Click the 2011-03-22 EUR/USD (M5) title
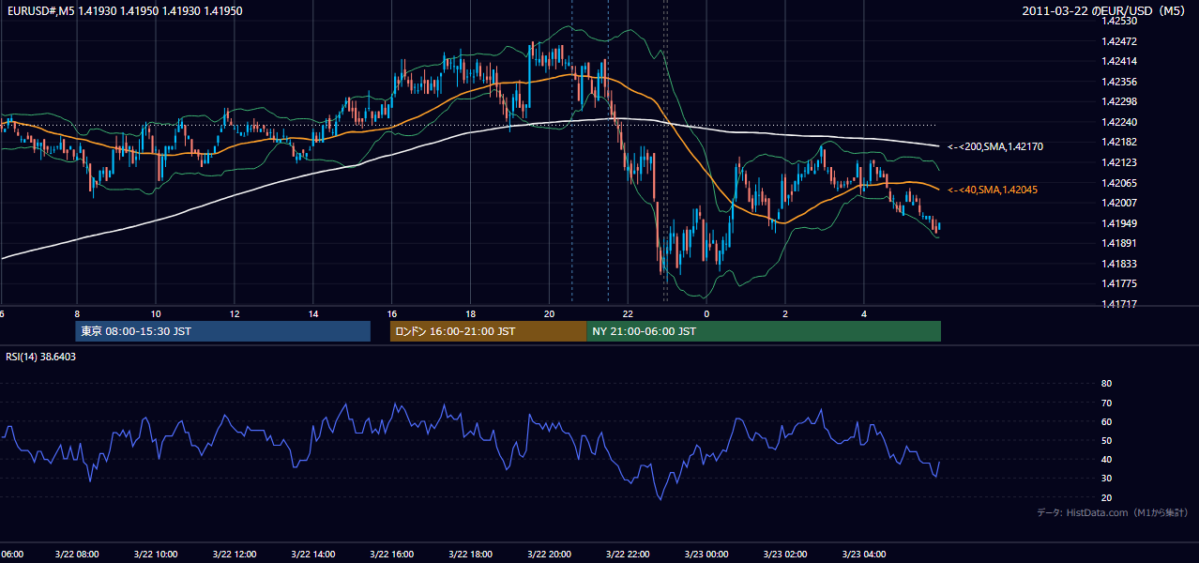1199x563 pixels. click(1105, 10)
